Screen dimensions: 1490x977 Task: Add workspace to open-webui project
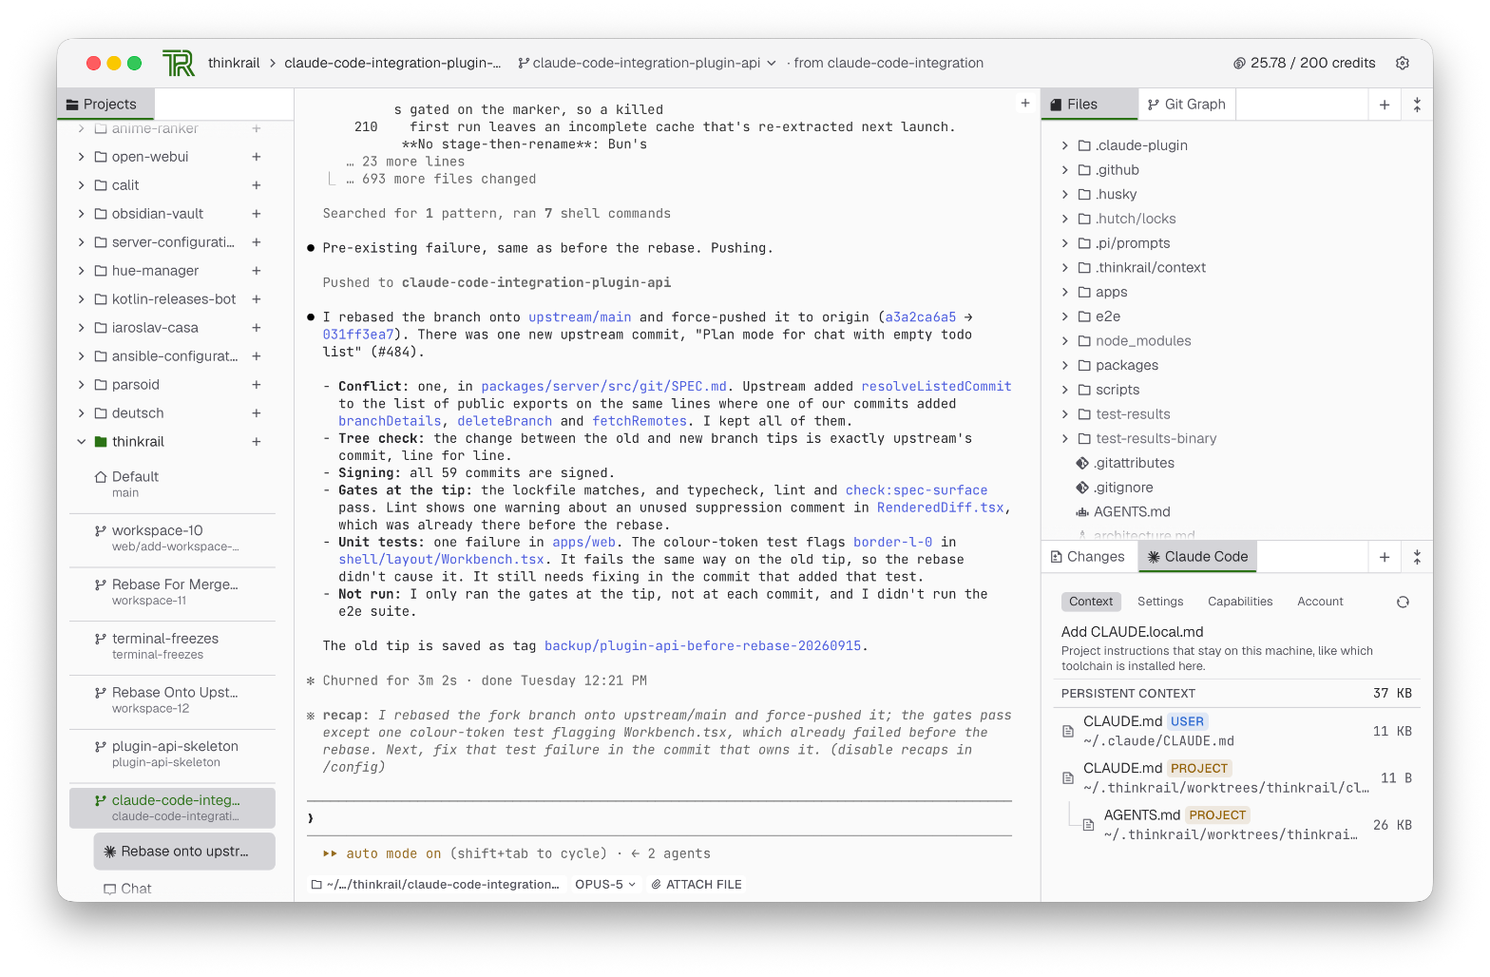257,157
